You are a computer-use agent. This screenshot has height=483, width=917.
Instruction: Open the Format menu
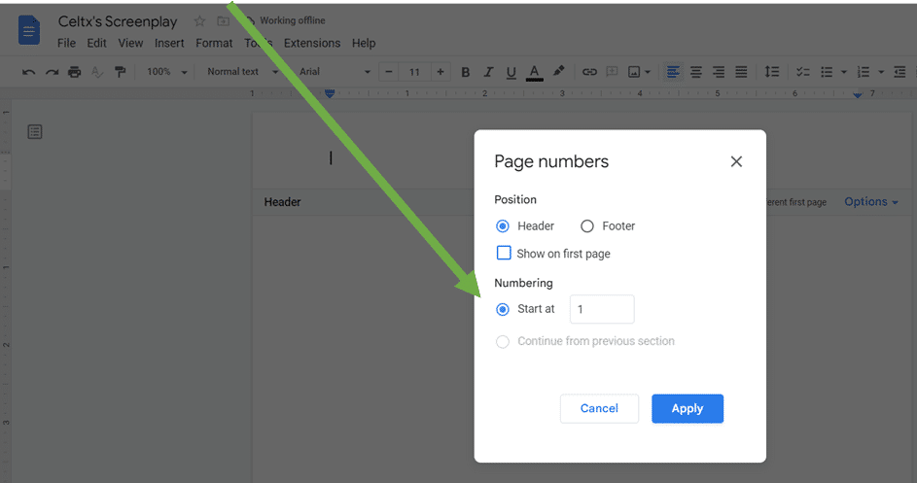(x=214, y=44)
